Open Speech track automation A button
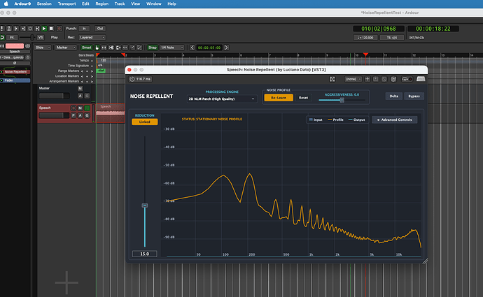 pyautogui.click(x=80, y=115)
